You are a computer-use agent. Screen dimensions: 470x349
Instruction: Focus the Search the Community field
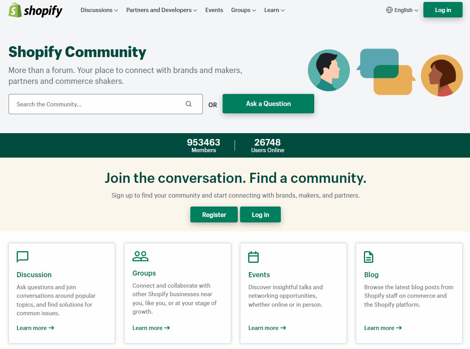click(x=97, y=104)
